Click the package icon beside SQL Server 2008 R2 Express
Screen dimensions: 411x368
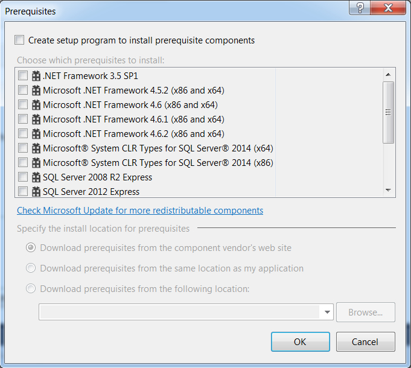click(x=36, y=177)
